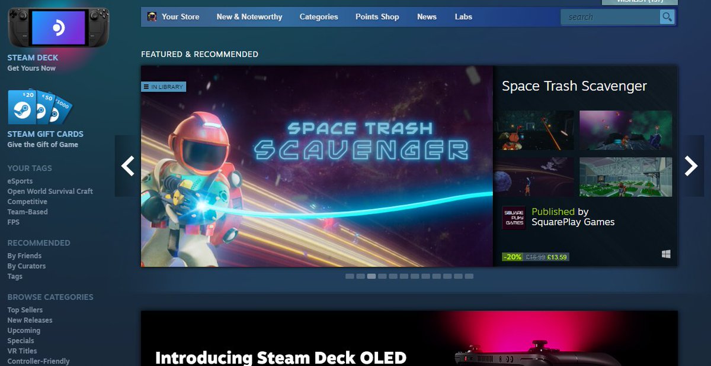Click the -20% discount label

[x=513, y=257]
